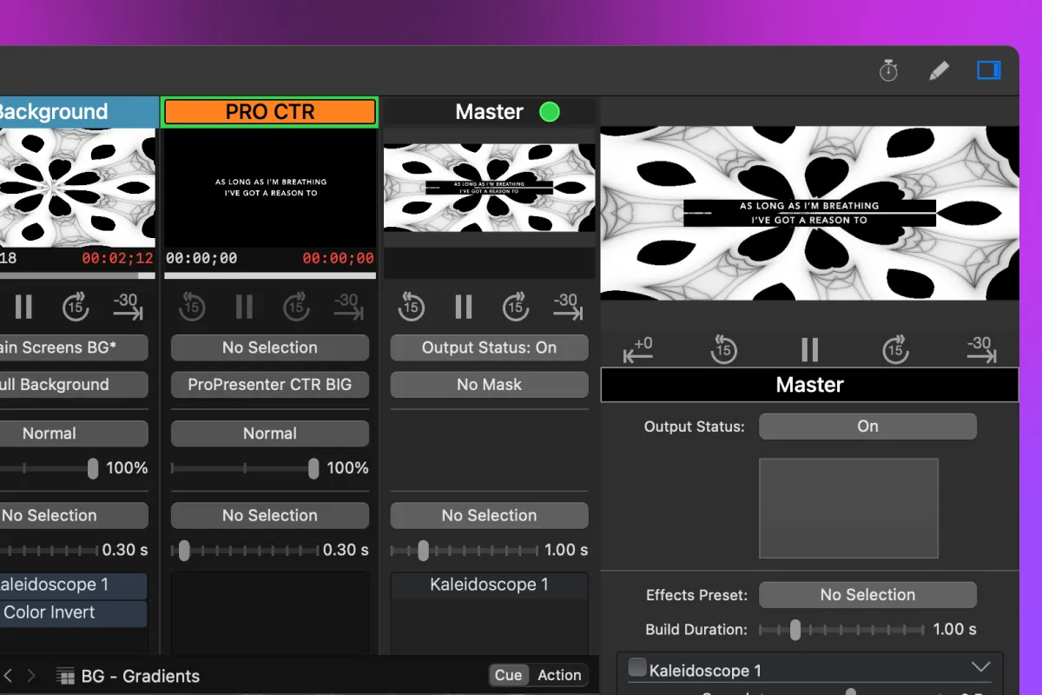
Task: Click the Master green status indicator
Action: (x=550, y=112)
